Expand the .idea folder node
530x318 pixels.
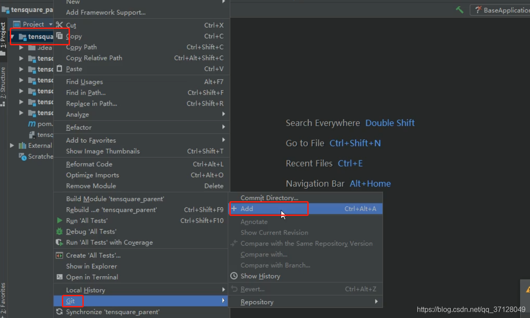point(21,48)
